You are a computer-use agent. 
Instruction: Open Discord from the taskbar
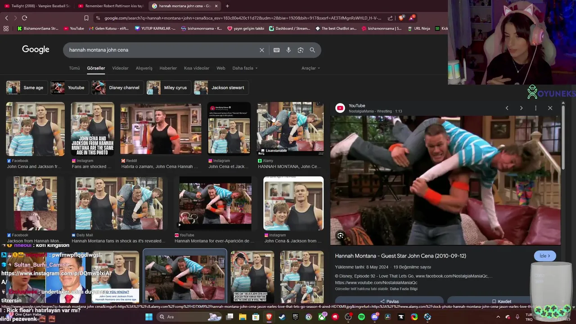pyautogui.click(x=375, y=317)
